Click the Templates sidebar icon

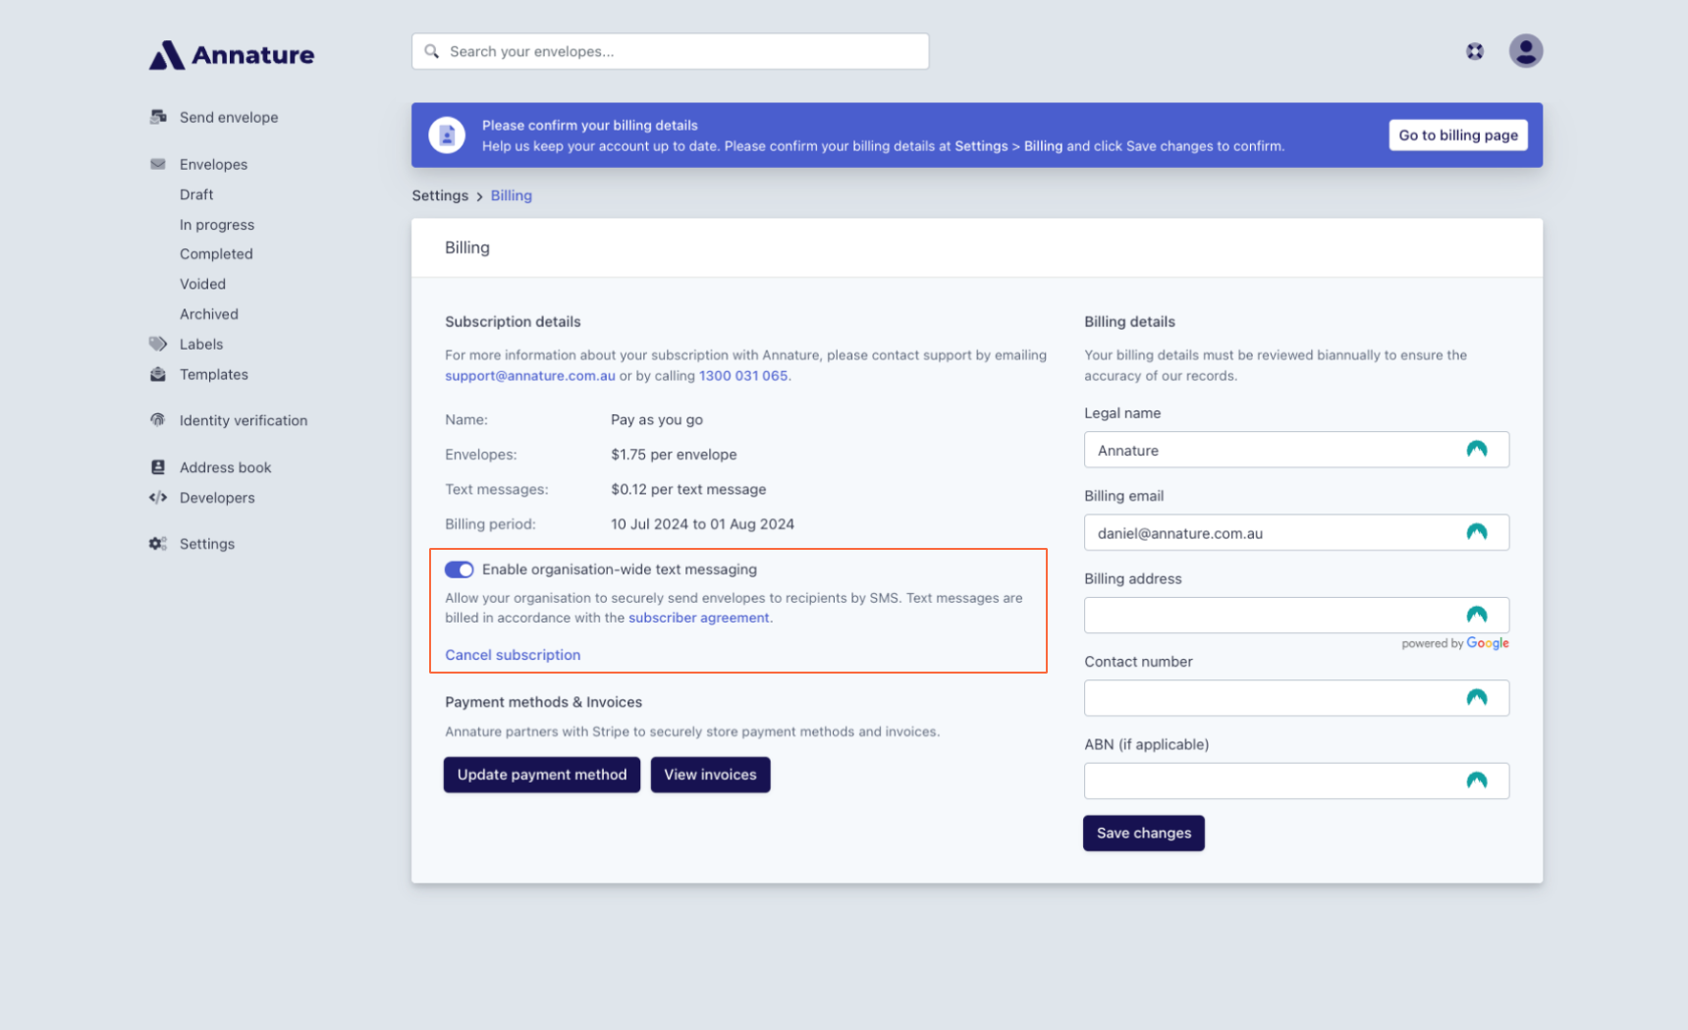(x=158, y=374)
